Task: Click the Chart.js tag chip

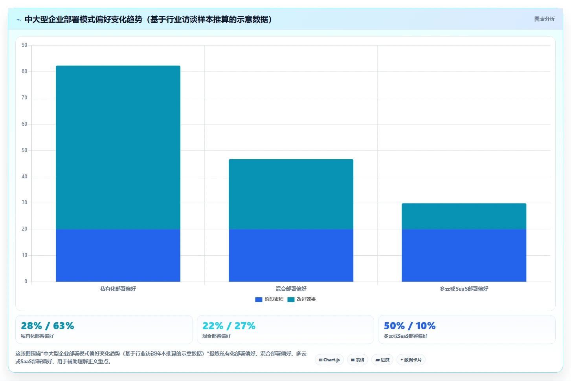Action: click(x=329, y=360)
